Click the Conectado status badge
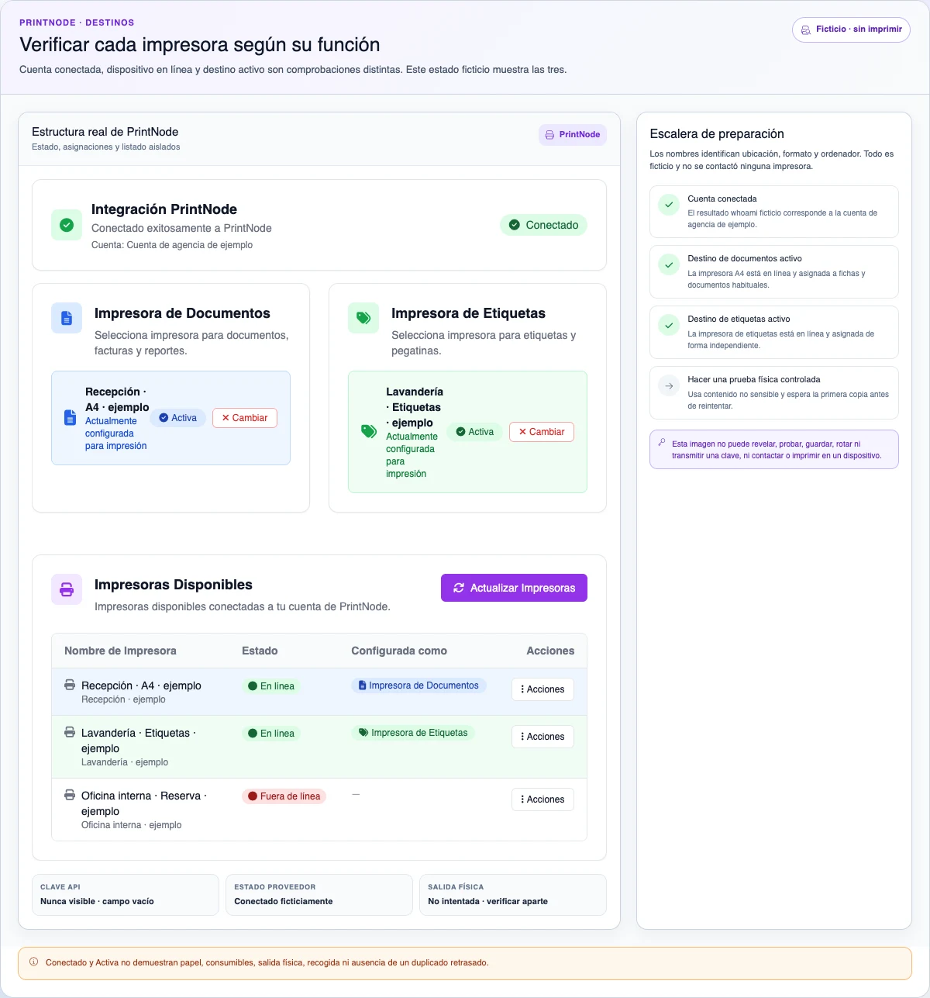This screenshot has width=930, height=998. tap(544, 225)
